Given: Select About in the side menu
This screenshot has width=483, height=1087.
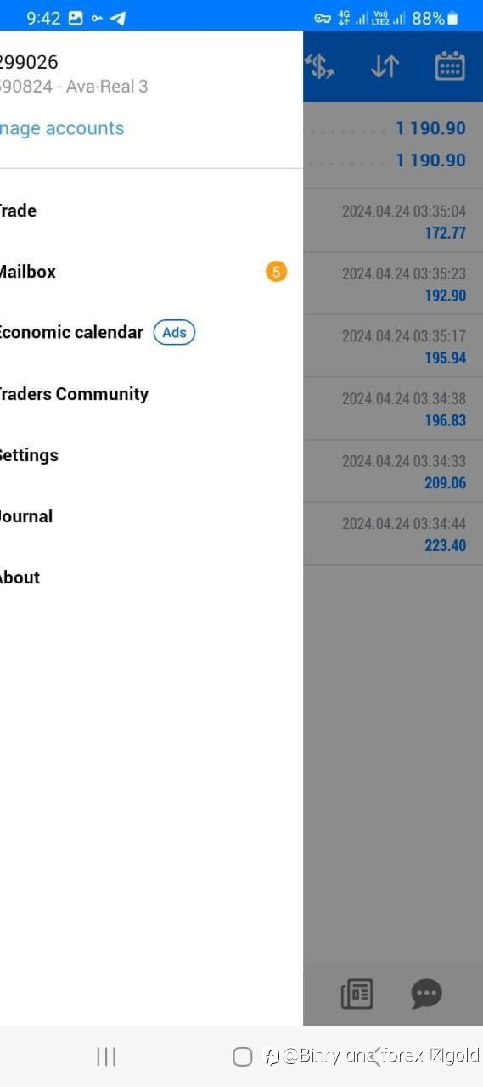Looking at the screenshot, I should [x=151, y=577].
